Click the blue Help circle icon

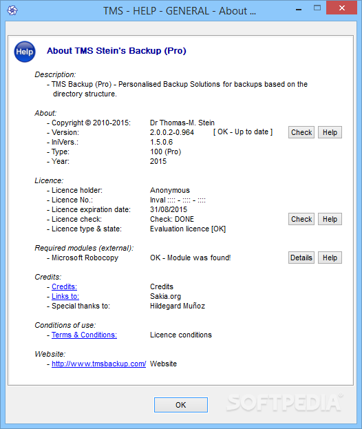(25, 52)
